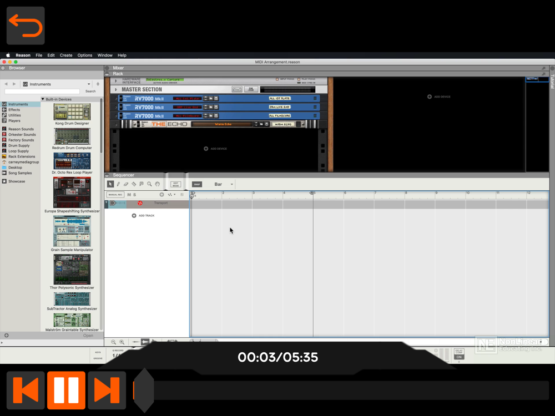Click the S solo-all button
555x416 pixels.
pos(134,195)
